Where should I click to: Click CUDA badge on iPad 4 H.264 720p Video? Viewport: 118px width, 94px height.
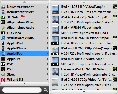pos(115,17)
